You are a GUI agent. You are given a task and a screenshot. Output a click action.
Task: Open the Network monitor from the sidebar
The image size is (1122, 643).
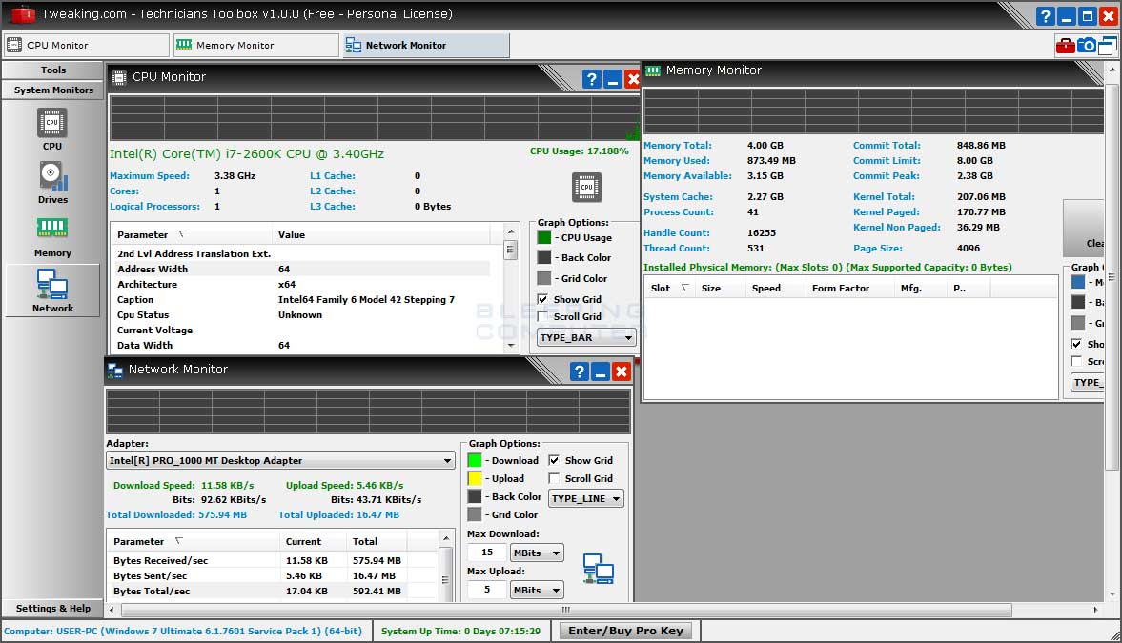[x=52, y=291]
